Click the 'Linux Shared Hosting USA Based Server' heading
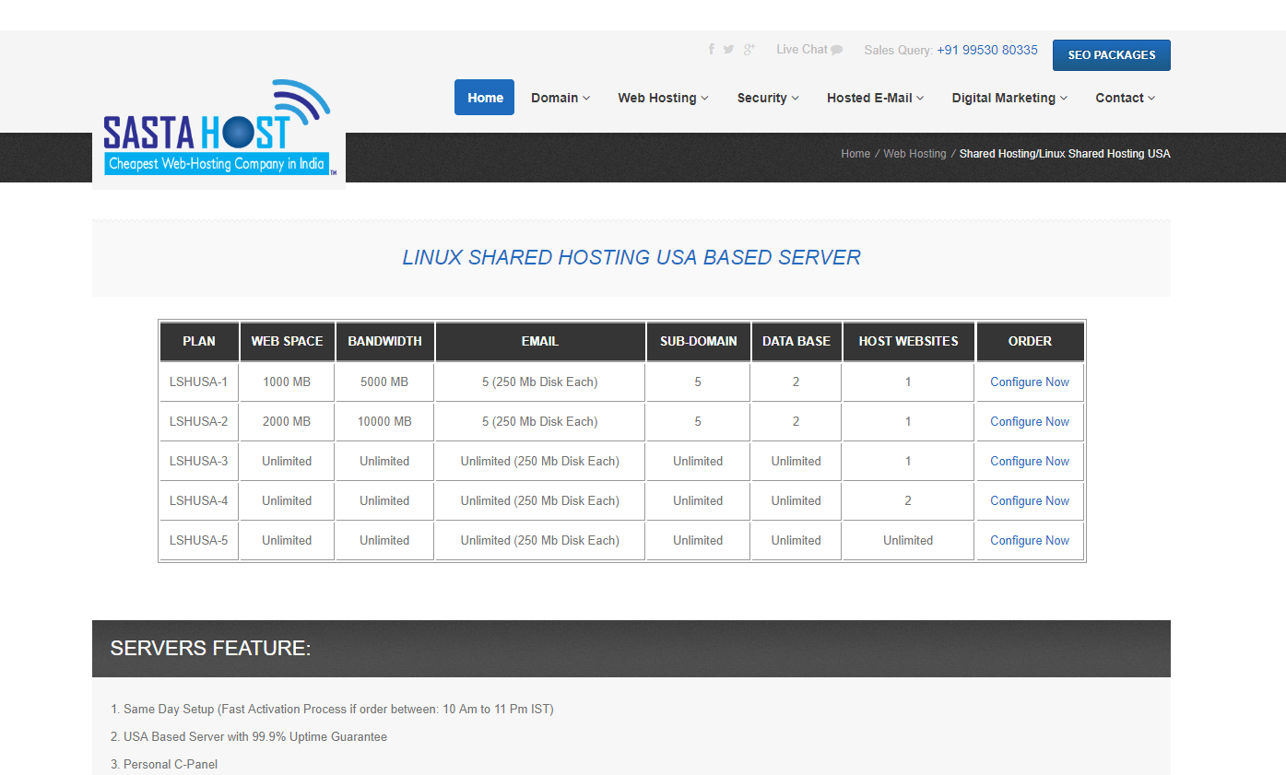 pyautogui.click(x=631, y=257)
